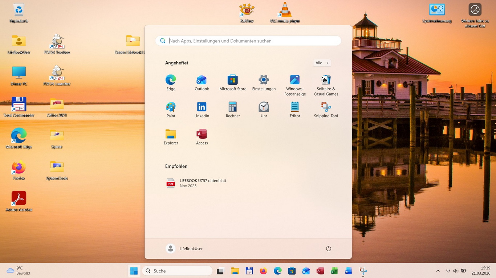Open the VLC media player desktop shortcut
This screenshot has width=496, height=278.
(285, 13)
